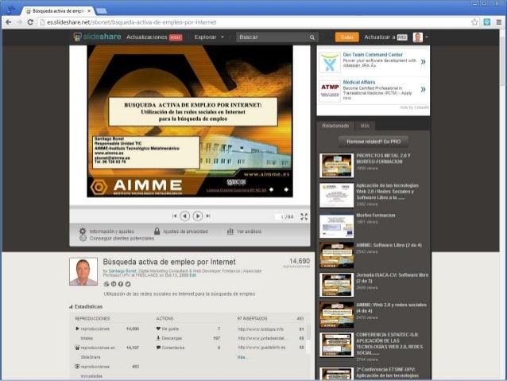Click Actualizar a PRO

[385, 37]
